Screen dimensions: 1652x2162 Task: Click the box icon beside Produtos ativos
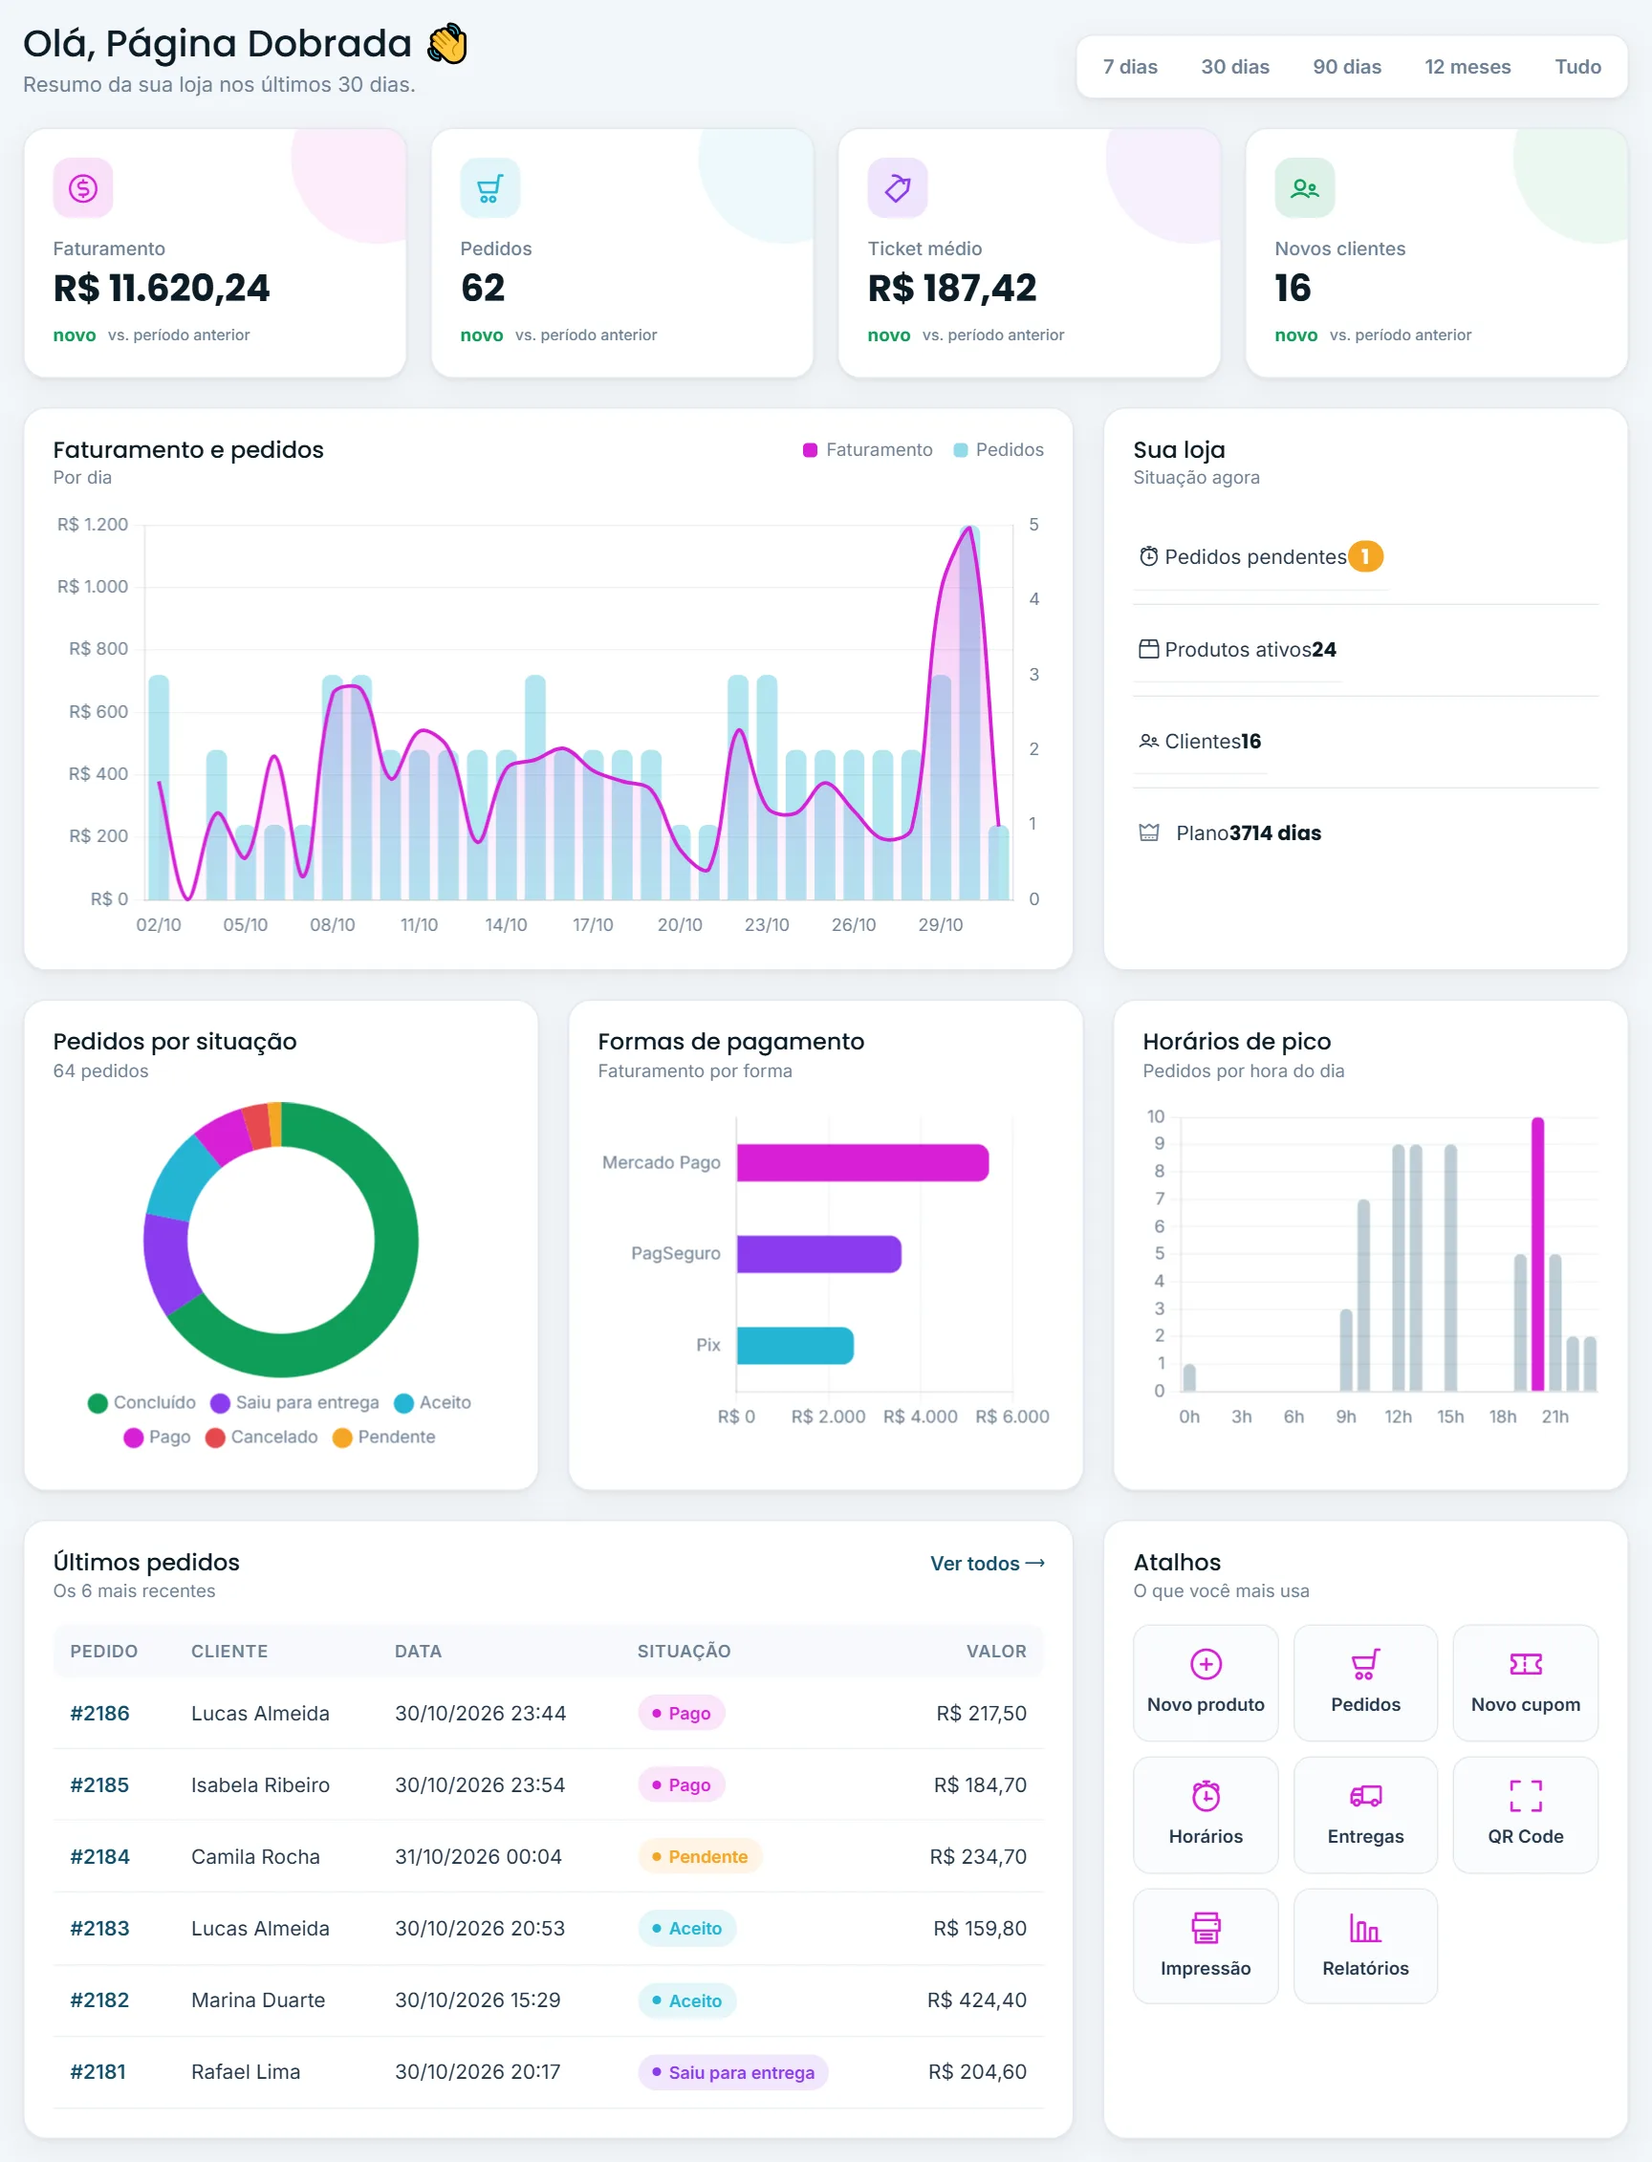(x=1148, y=649)
